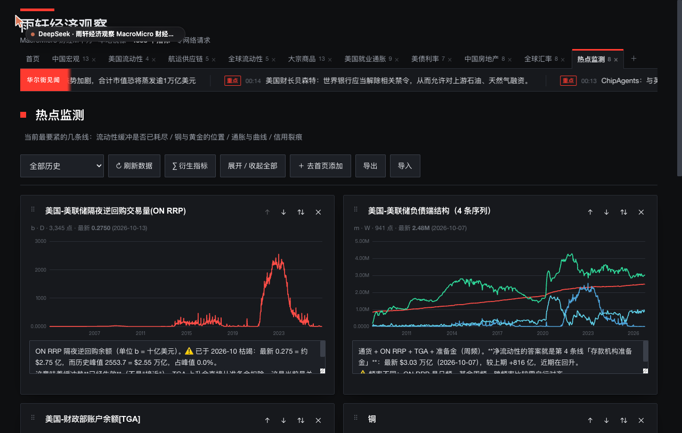Click the drag handle of 铜 card
682x433 pixels.
(355, 418)
